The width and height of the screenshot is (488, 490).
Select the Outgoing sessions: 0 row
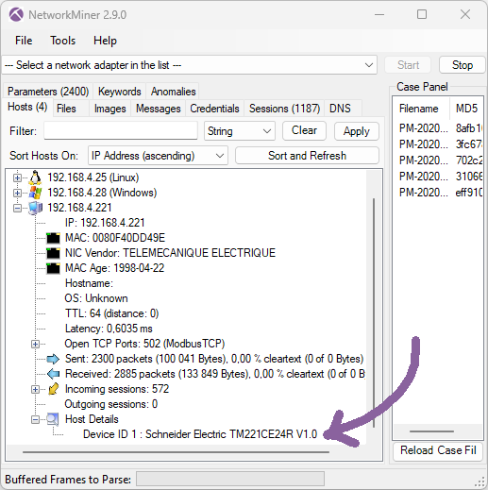click(x=111, y=404)
